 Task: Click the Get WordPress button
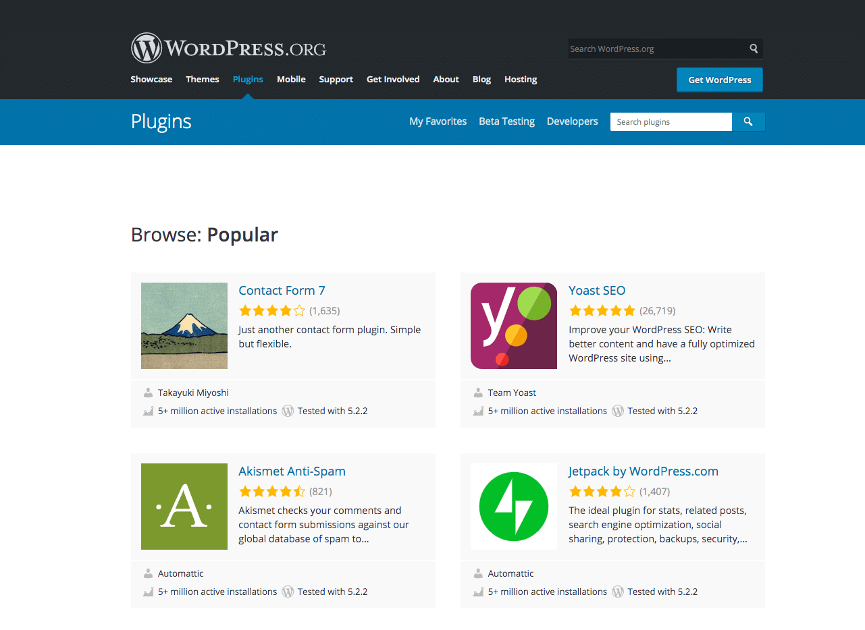point(719,79)
